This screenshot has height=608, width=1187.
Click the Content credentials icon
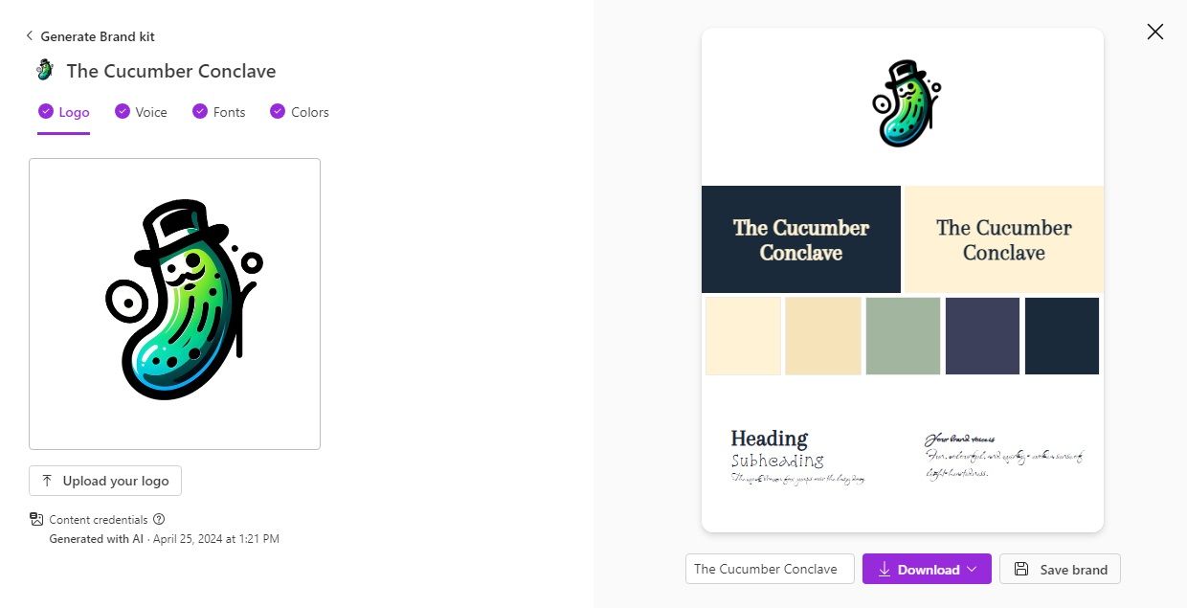tap(37, 520)
